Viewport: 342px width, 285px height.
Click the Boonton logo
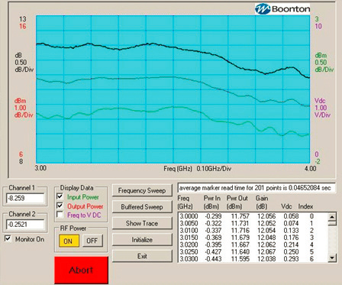point(282,9)
